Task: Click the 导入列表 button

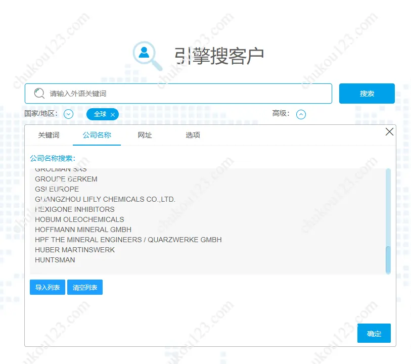Action: (x=48, y=288)
